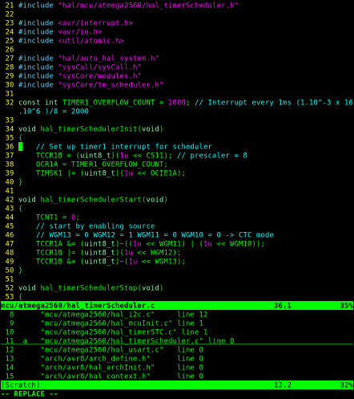Image resolution: width=354 pixels, height=399 pixels.
Task: Click the <util/atomic.h> include line
Action: [71, 40]
